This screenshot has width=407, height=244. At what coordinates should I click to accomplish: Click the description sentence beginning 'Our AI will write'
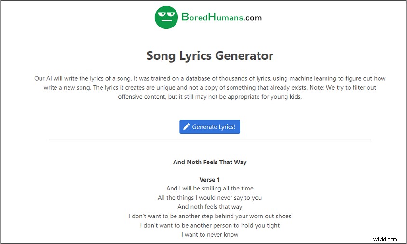[83, 79]
